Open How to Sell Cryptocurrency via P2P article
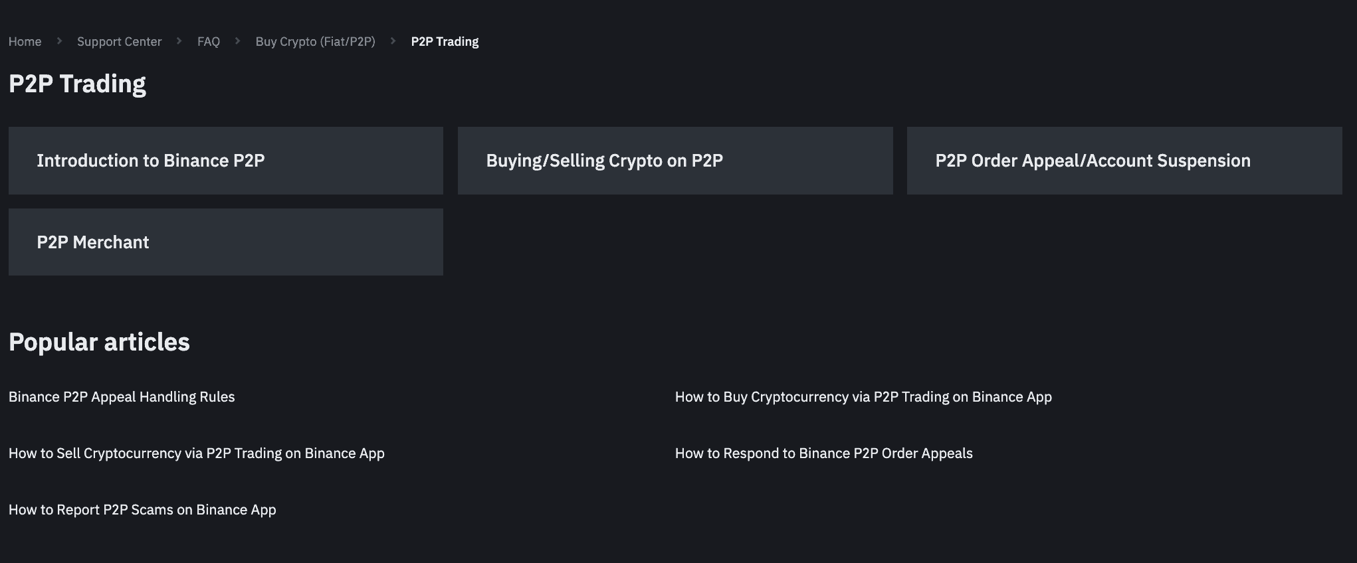The height and width of the screenshot is (563, 1357). pyautogui.click(x=196, y=453)
